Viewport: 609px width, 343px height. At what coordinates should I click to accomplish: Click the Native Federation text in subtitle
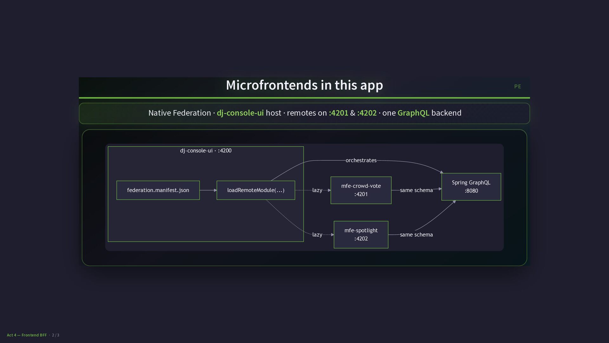tap(180, 113)
